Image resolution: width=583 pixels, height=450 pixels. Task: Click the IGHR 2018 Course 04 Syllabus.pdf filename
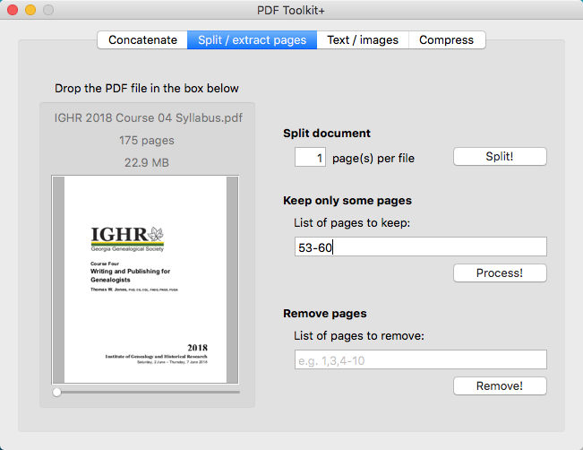[148, 117]
